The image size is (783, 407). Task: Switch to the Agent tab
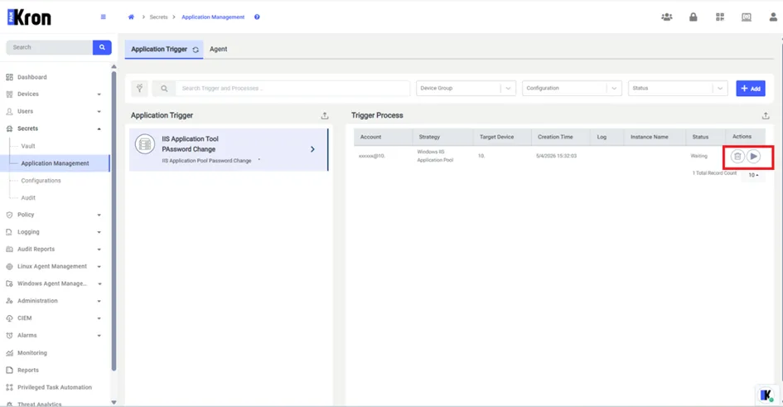(x=218, y=50)
